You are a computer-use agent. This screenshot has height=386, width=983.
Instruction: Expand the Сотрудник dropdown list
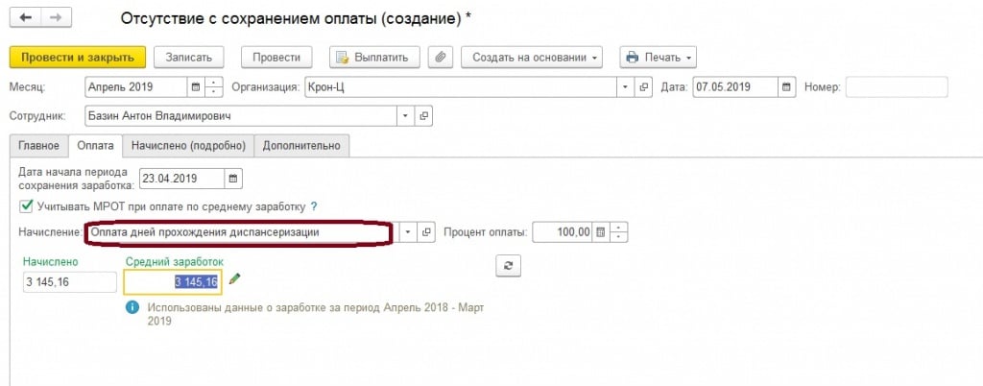pyautogui.click(x=405, y=116)
